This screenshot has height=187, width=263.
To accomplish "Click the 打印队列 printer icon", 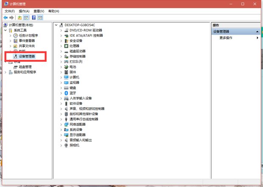I will pyautogui.click(x=66, y=62).
